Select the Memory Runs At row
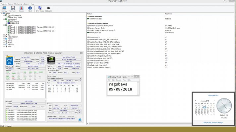The width and height of the screenshot is (236, 132). [x=95, y=33]
